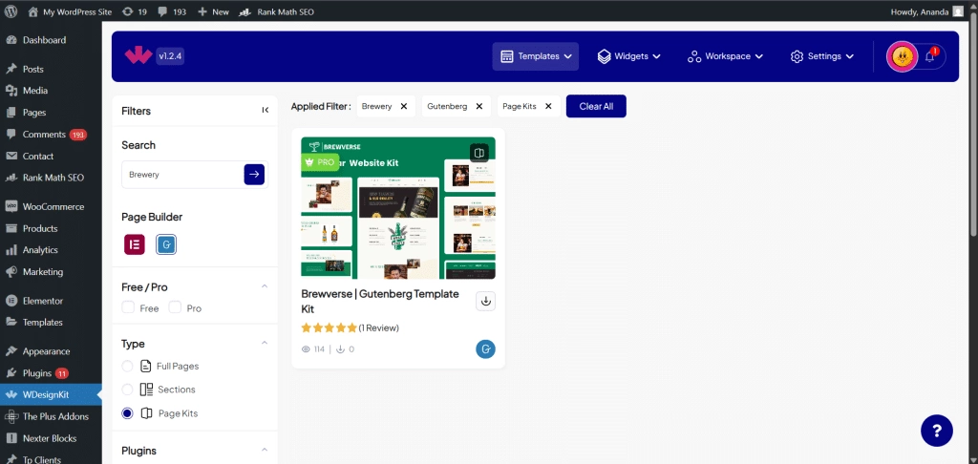Click the Appearance brush icon
Image resolution: width=978 pixels, height=464 pixels.
point(11,351)
